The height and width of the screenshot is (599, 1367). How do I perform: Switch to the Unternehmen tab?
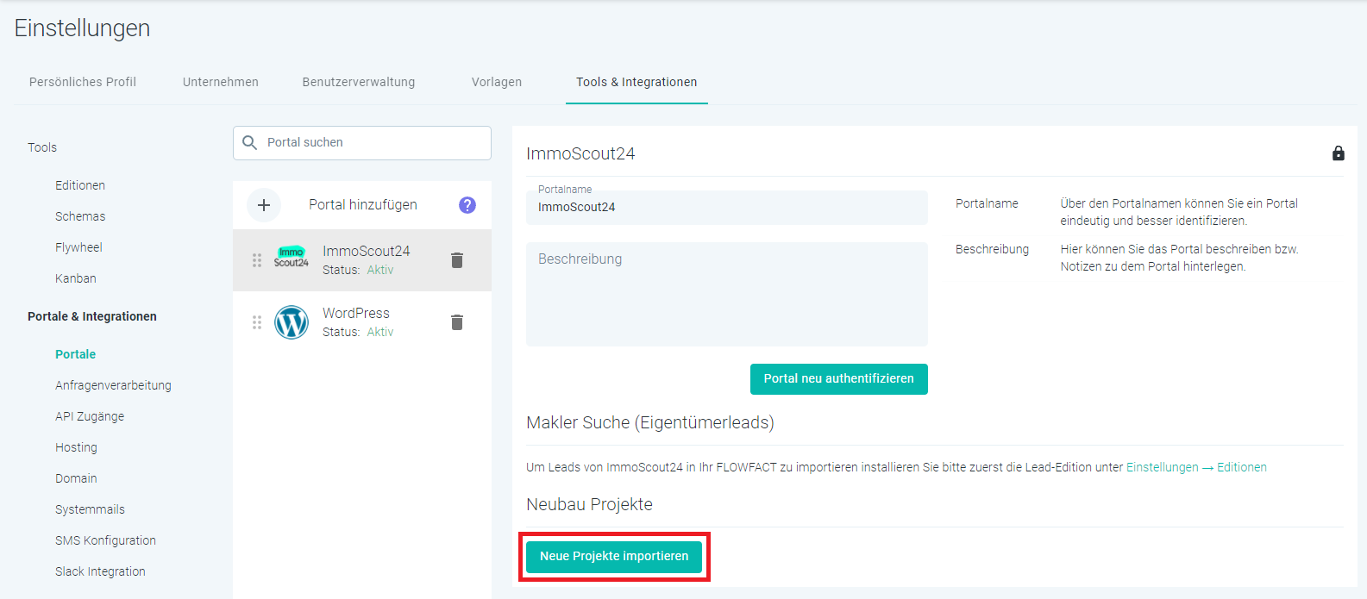pos(221,82)
